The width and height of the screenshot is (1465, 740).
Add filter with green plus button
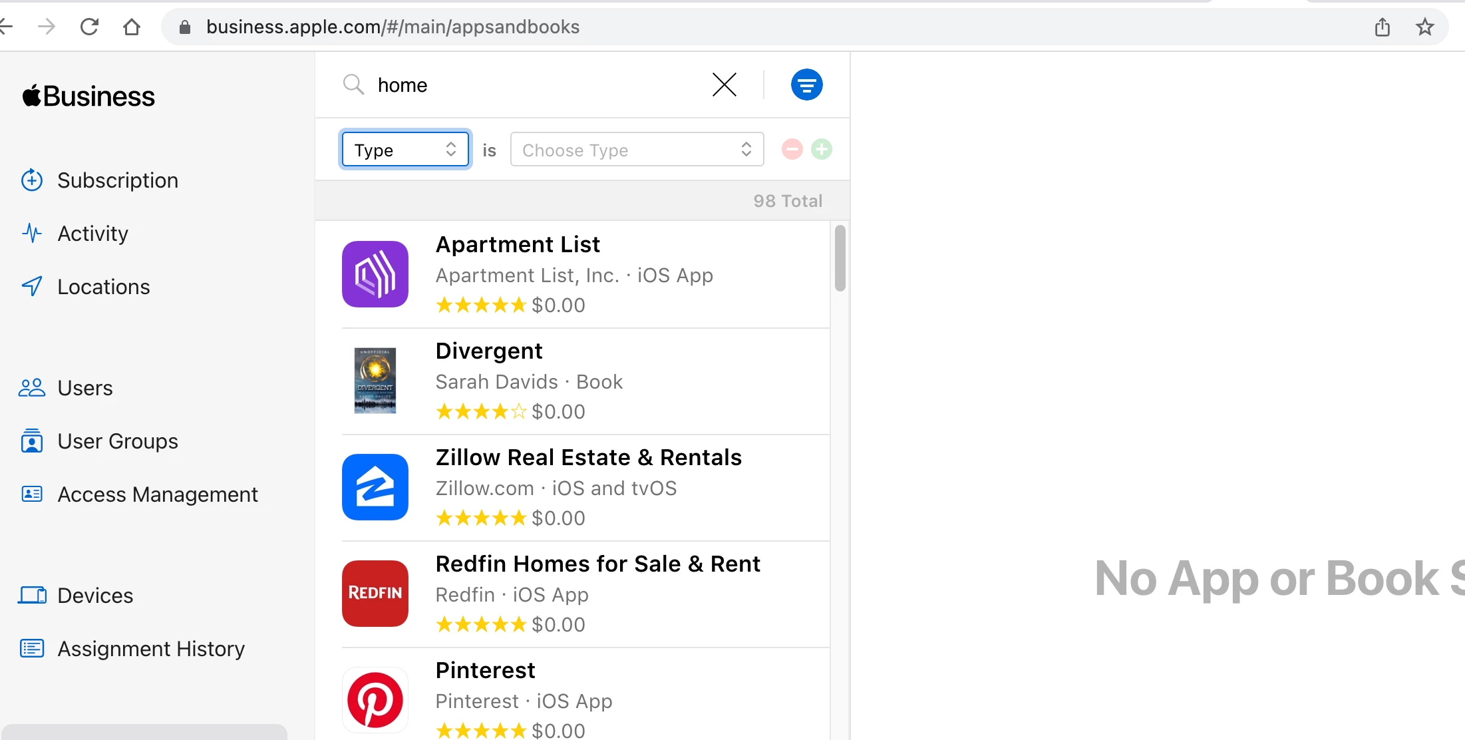tap(822, 150)
